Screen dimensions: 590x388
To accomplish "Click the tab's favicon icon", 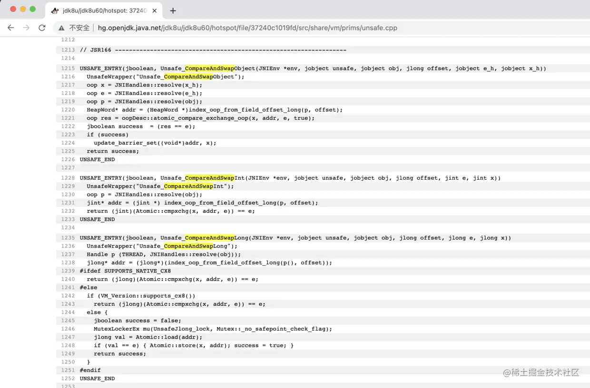I will tap(55, 10).
